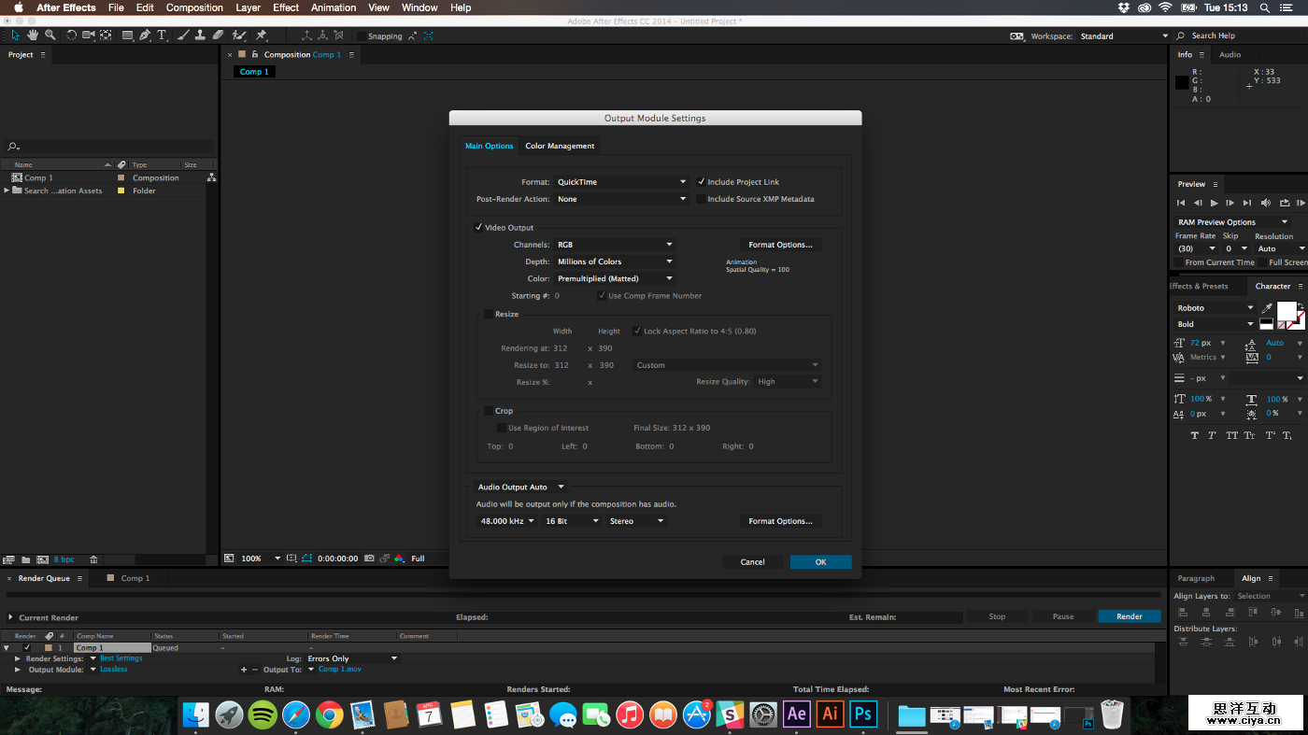This screenshot has height=735, width=1308.
Task: Enable the Resize checkbox
Action: tap(489, 315)
